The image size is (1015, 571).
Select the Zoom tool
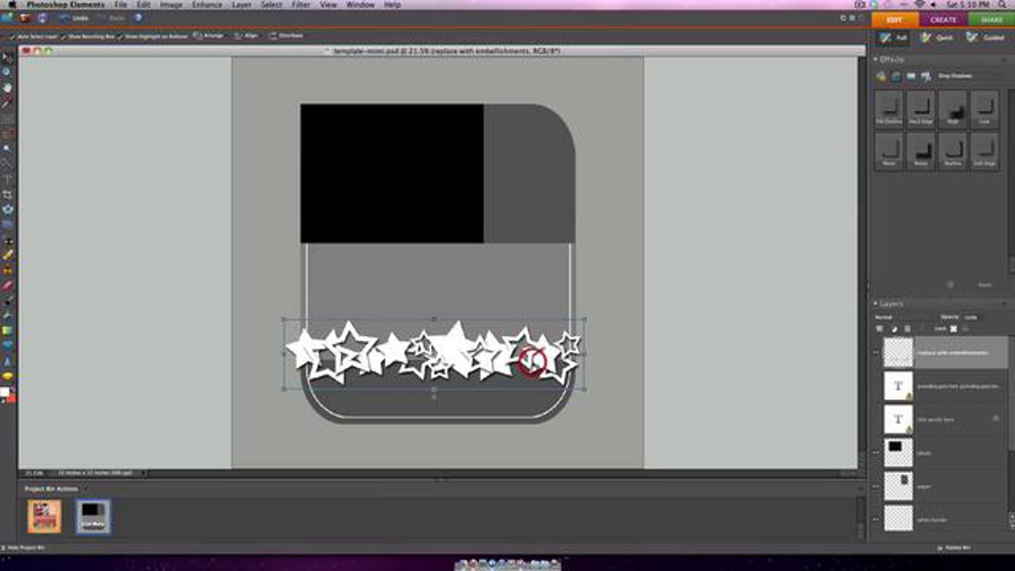coord(7,72)
